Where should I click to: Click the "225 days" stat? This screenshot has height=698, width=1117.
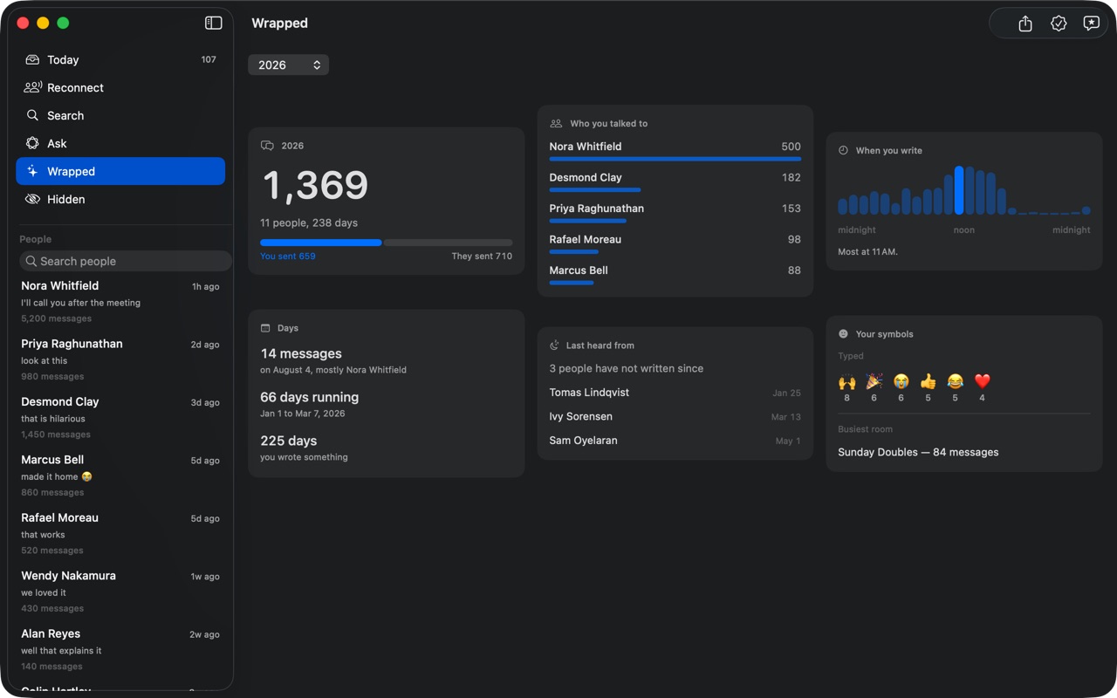(x=288, y=441)
